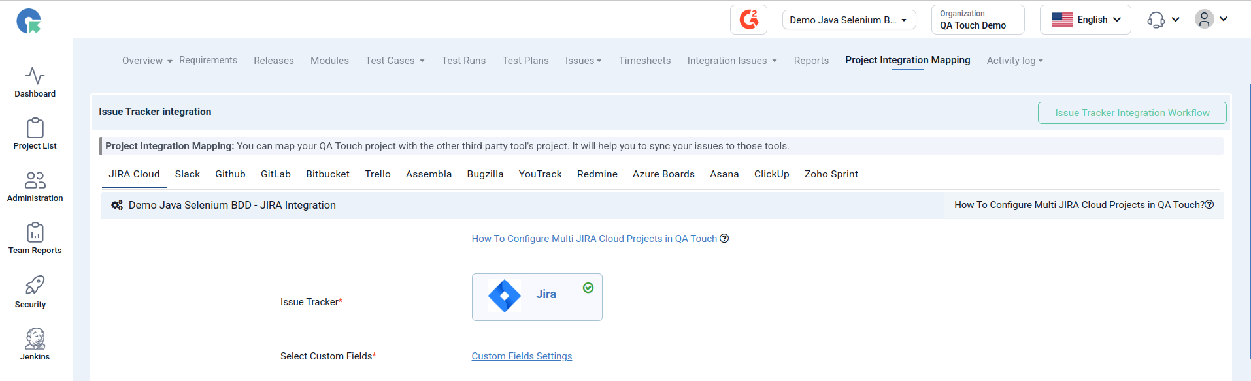Switch to the Slack integration tab
Viewport: 1251px width, 381px height.
pos(187,174)
